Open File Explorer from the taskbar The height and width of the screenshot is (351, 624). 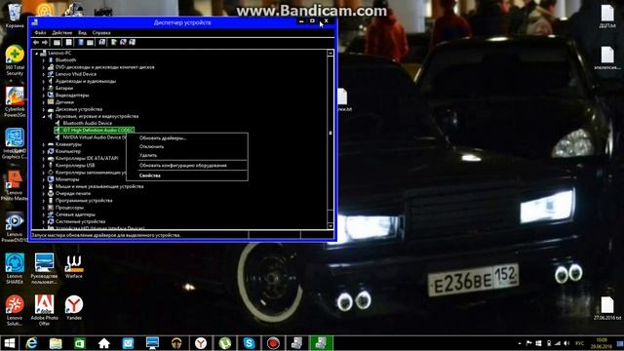pyautogui.click(x=56, y=343)
